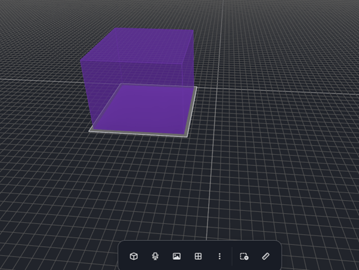Screen dimensions: 359x270
Task: Open the furniture chair tool
Action: (155, 256)
